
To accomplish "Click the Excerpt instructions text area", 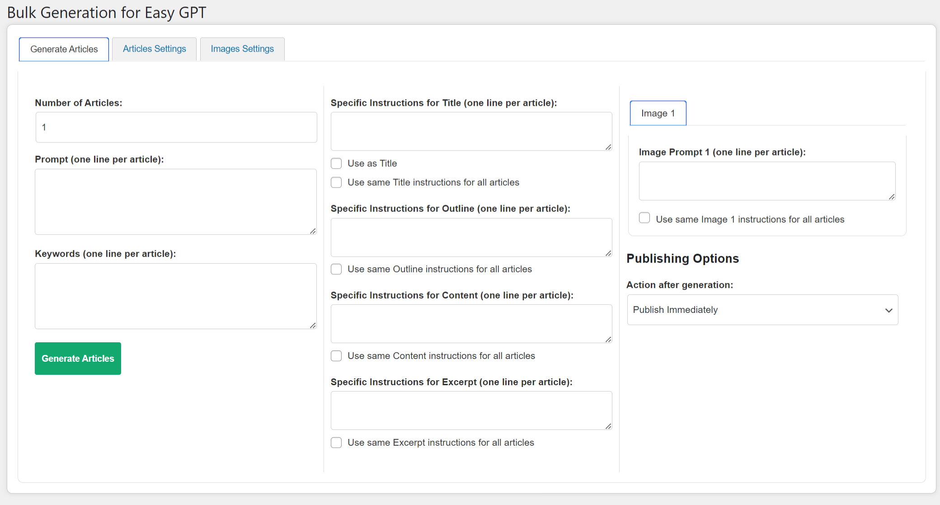I will 471,411.
